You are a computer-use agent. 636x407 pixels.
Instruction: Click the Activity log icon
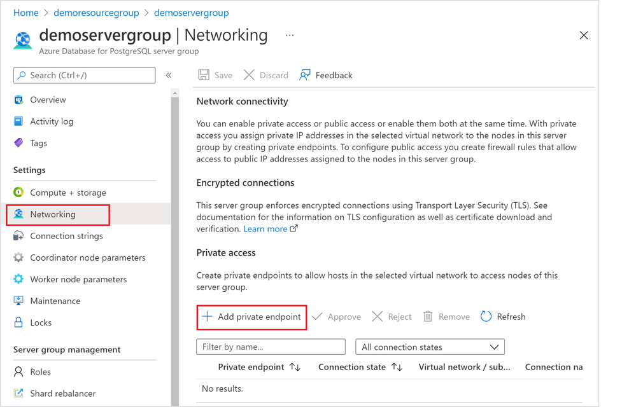[x=18, y=121]
